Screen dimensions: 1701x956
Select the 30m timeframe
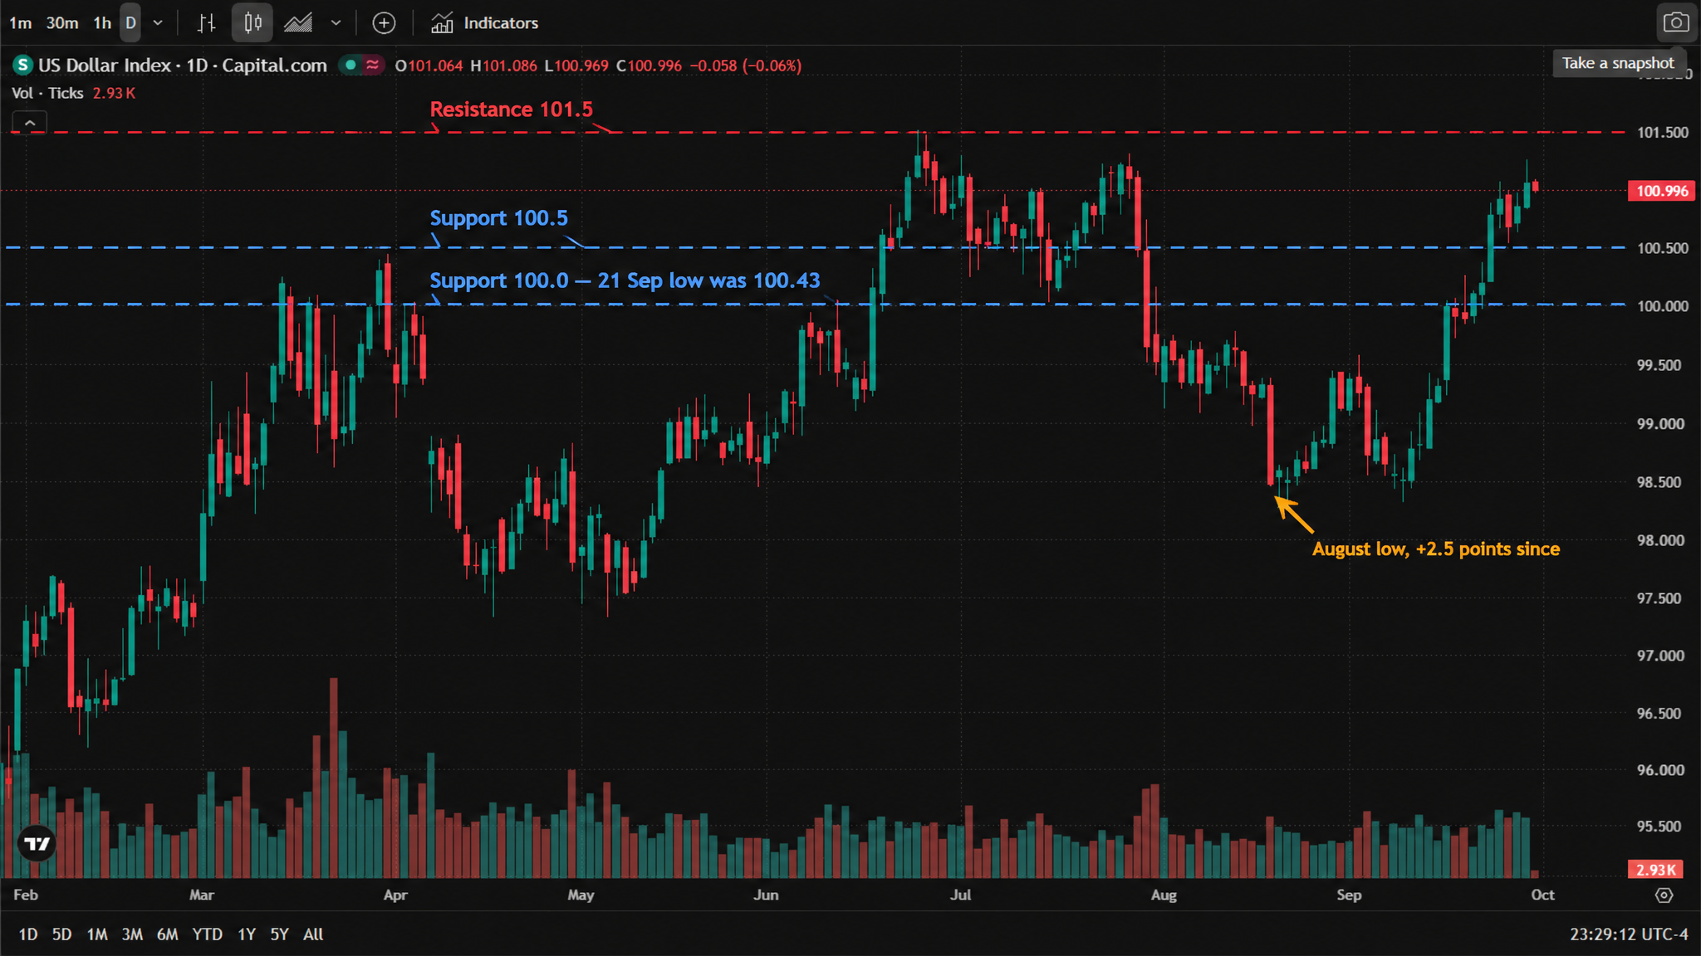62,23
